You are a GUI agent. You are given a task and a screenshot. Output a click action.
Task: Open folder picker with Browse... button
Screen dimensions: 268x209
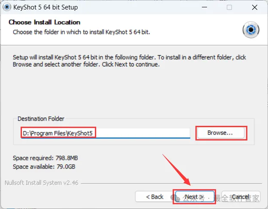pyautogui.click(x=220, y=133)
